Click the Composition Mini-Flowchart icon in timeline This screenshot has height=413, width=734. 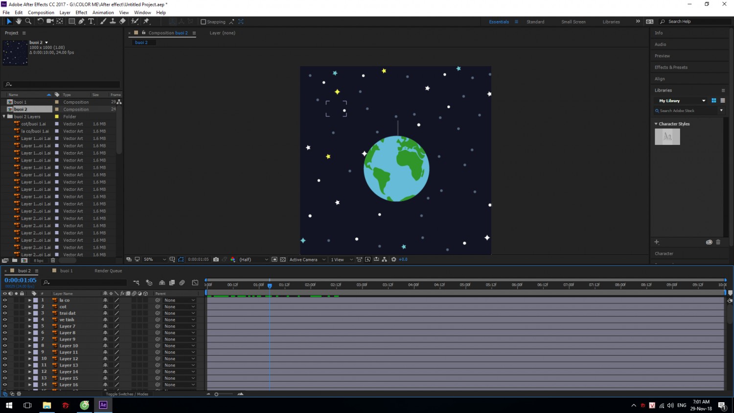[x=137, y=282]
